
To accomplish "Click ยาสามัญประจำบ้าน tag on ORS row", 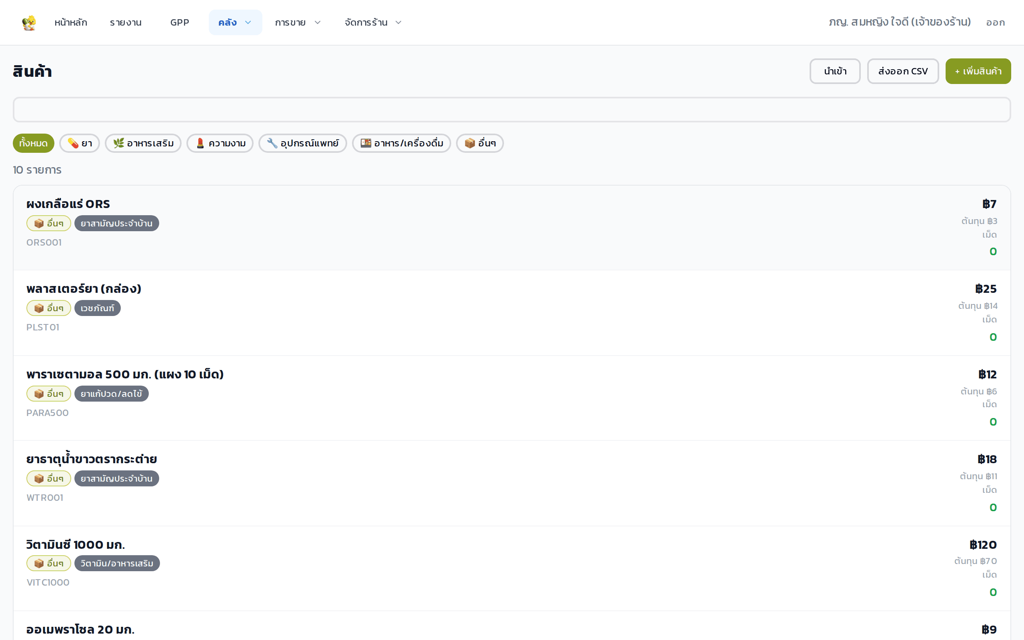I will (x=117, y=223).
